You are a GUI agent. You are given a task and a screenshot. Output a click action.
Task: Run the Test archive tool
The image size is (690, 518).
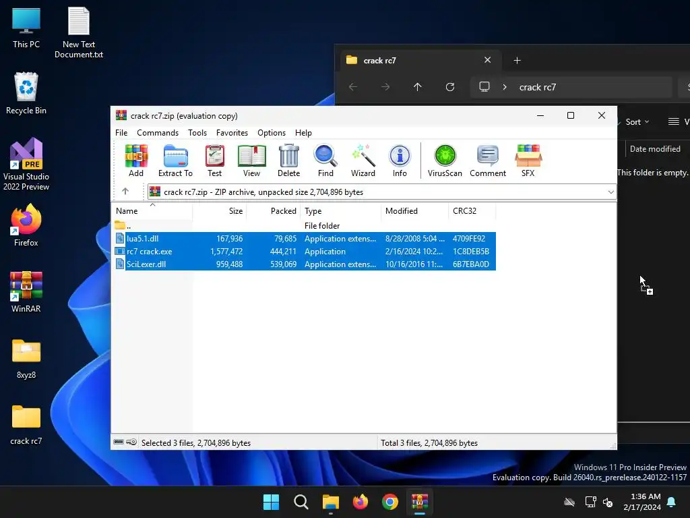pyautogui.click(x=214, y=161)
